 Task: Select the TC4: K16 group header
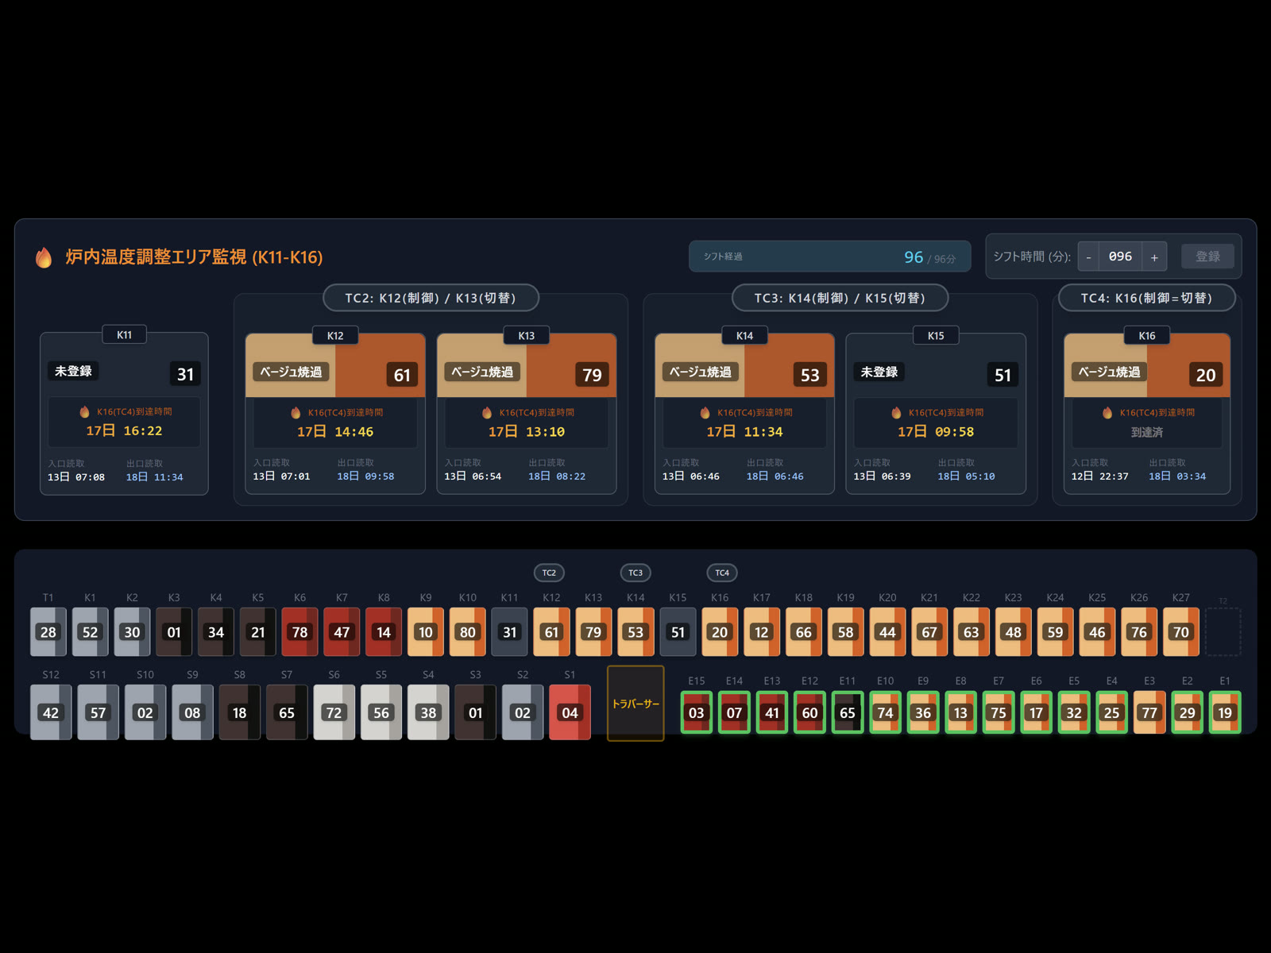click(x=1146, y=298)
